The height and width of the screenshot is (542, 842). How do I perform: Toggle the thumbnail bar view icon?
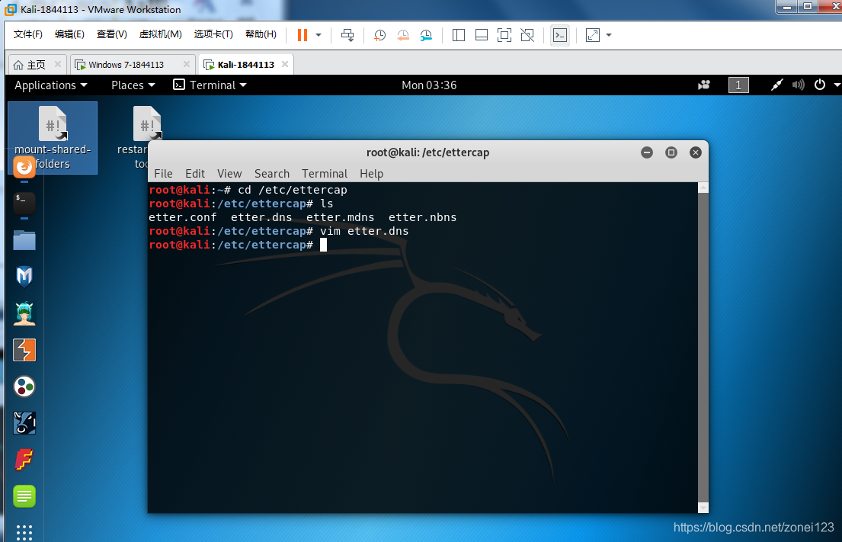pos(482,35)
